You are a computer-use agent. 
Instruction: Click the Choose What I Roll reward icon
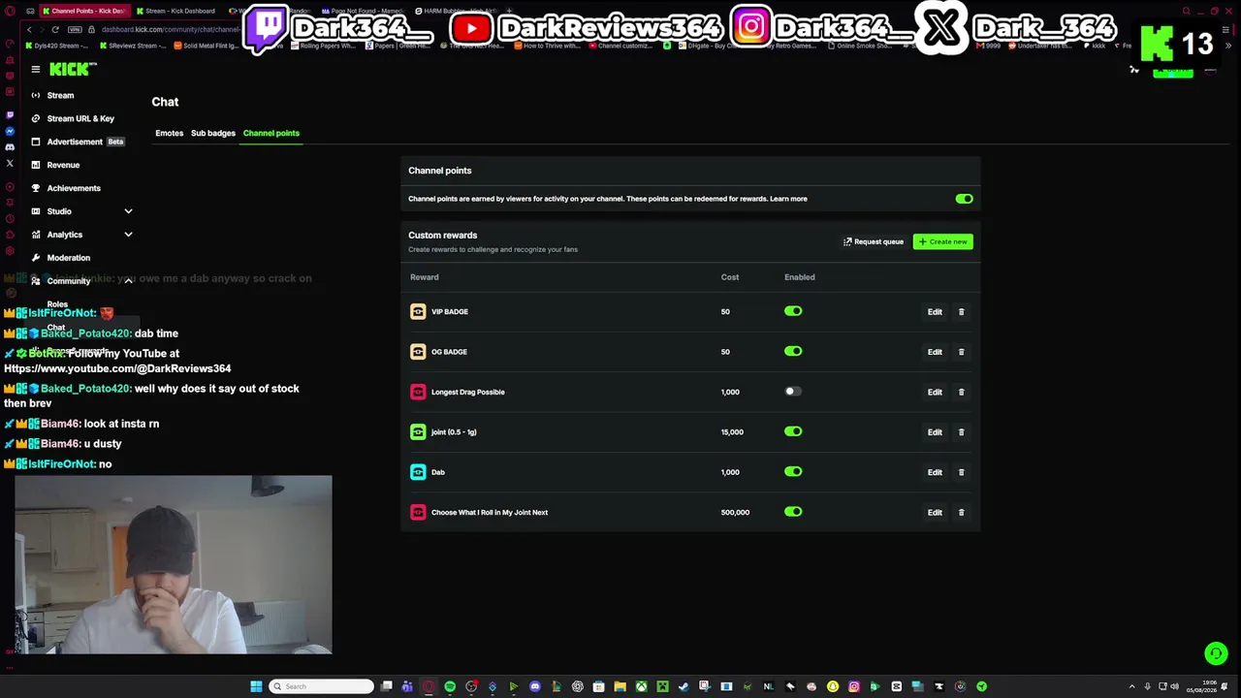pos(418,512)
